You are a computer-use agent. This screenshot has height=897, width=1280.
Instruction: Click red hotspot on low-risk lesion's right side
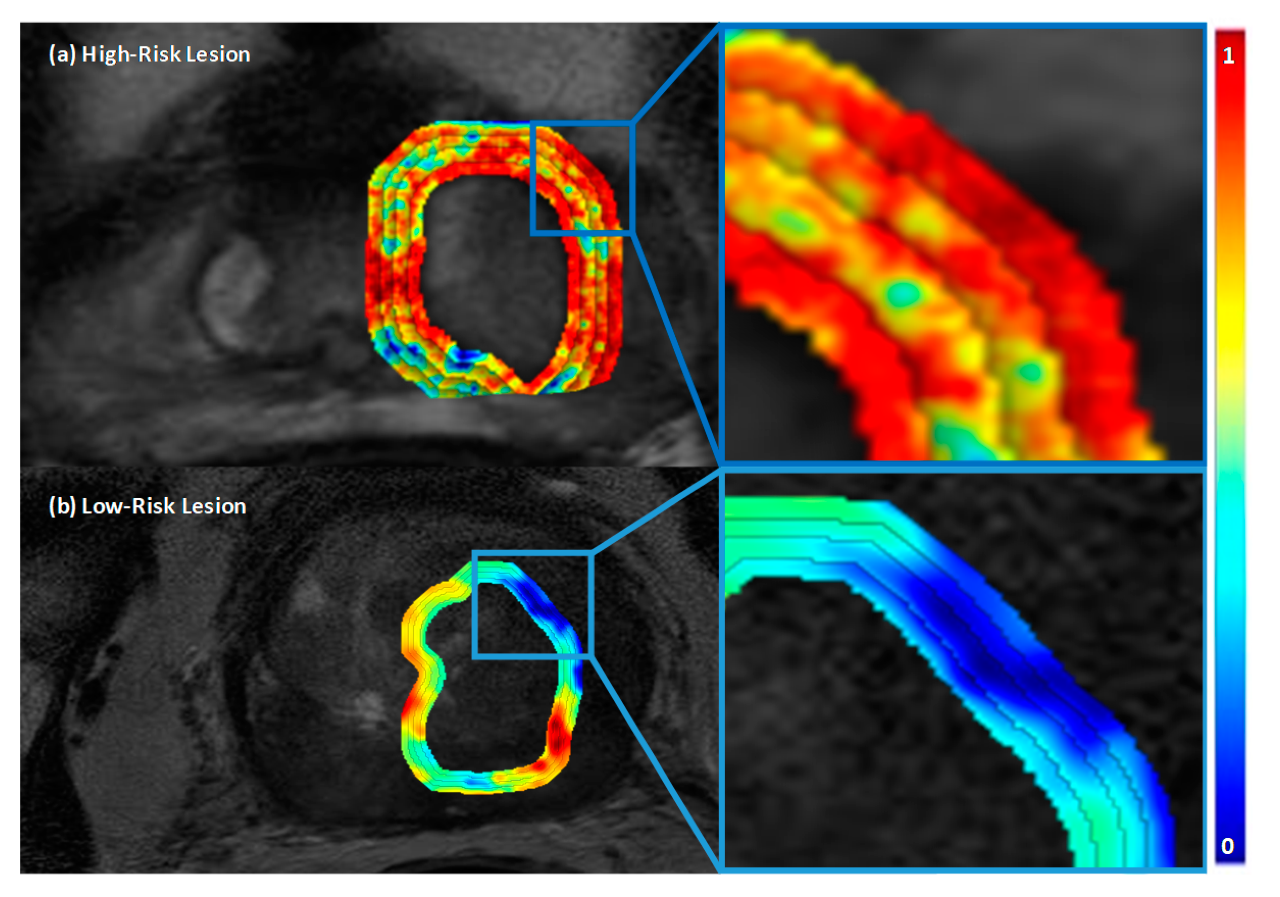pyautogui.click(x=557, y=735)
